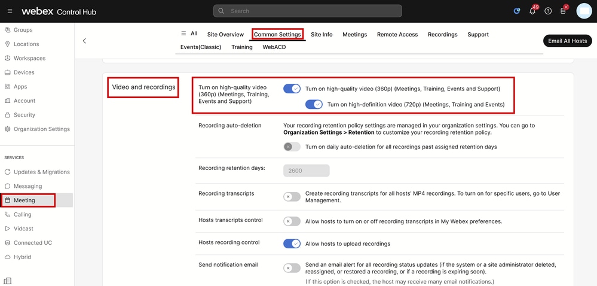597x286 pixels.
Task: Switch to the Support tab
Action: pyautogui.click(x=478, y=34)
